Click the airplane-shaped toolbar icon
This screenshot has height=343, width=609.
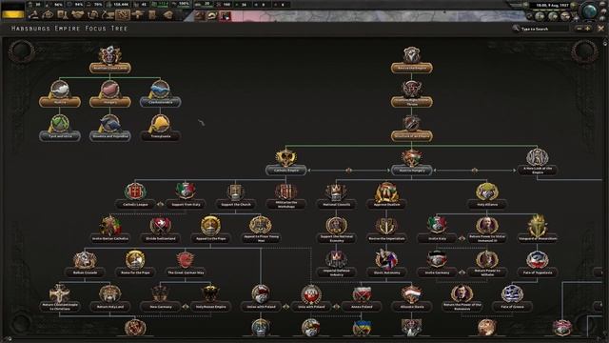pyautogui.click(x=137, y=15)
